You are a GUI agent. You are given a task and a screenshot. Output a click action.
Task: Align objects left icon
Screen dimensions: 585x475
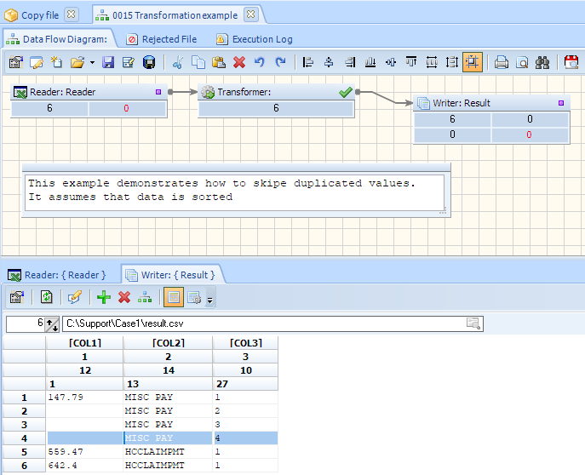(308, 62)
